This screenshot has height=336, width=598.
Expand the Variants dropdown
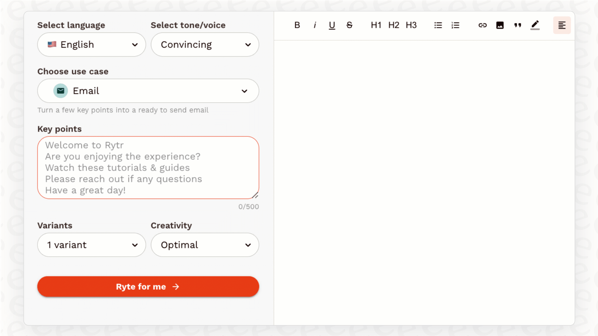click(91, 245)
